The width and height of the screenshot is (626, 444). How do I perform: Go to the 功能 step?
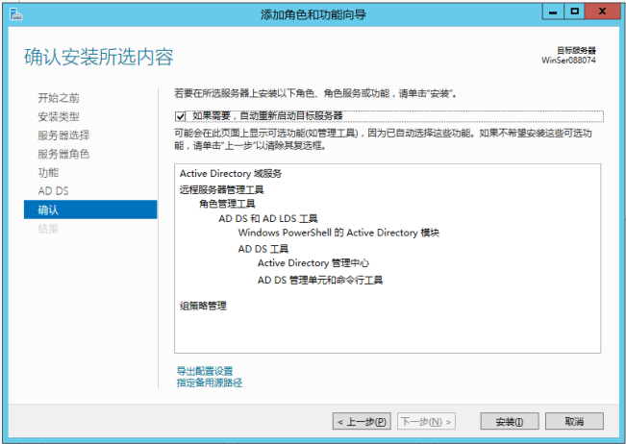48,172
